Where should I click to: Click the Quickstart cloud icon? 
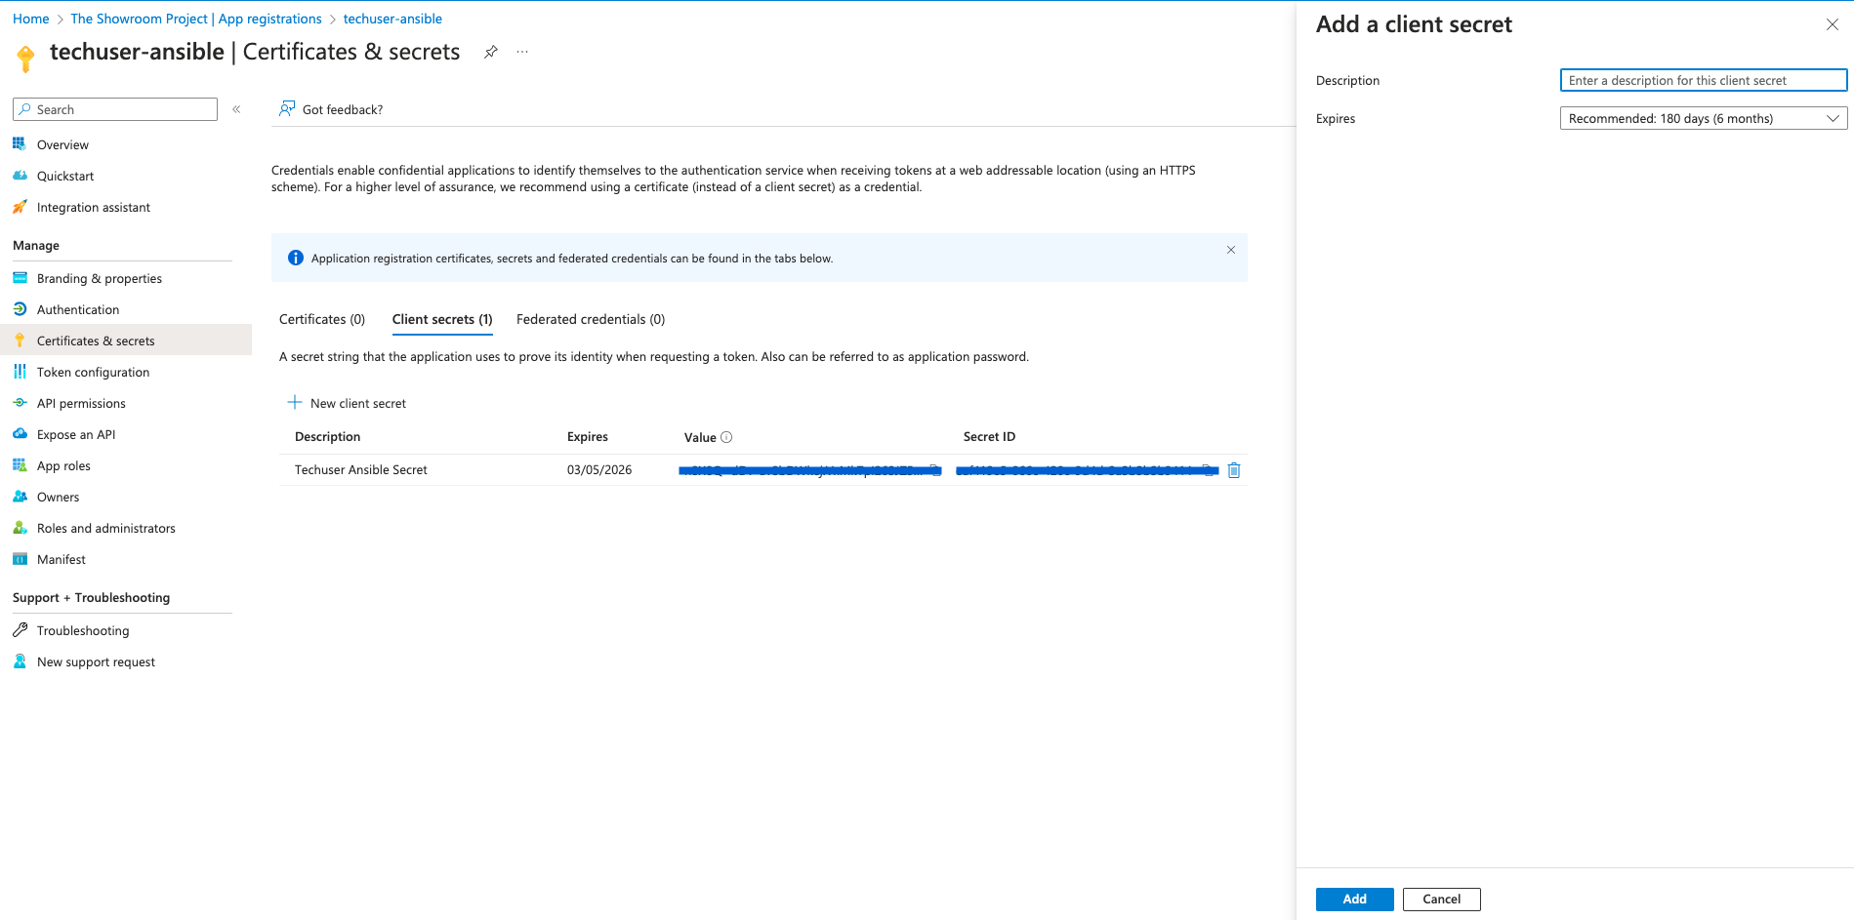coord(20,175)
